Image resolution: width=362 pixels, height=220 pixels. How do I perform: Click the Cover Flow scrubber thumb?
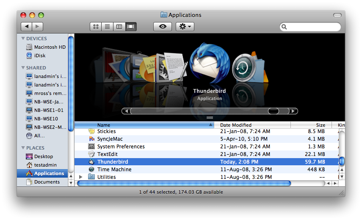coord(274,111)
